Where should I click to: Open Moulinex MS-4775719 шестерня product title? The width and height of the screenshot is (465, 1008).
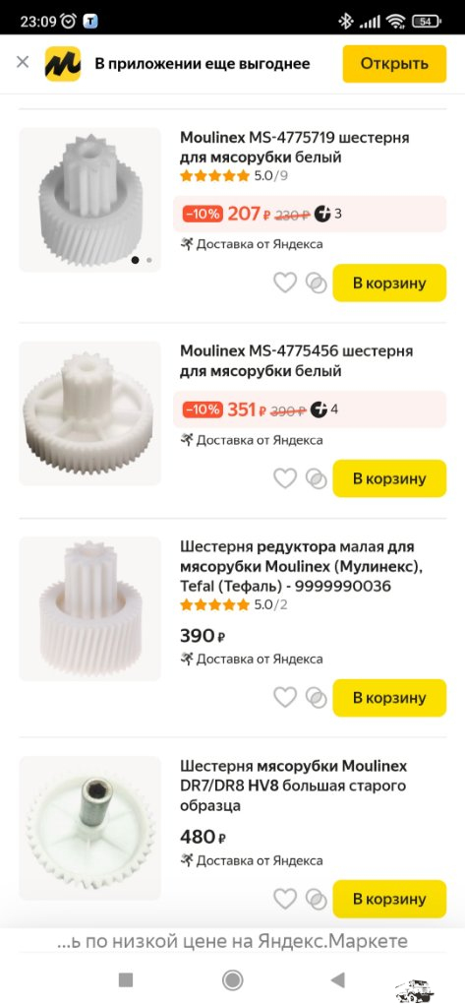click(x=295, y=148)
